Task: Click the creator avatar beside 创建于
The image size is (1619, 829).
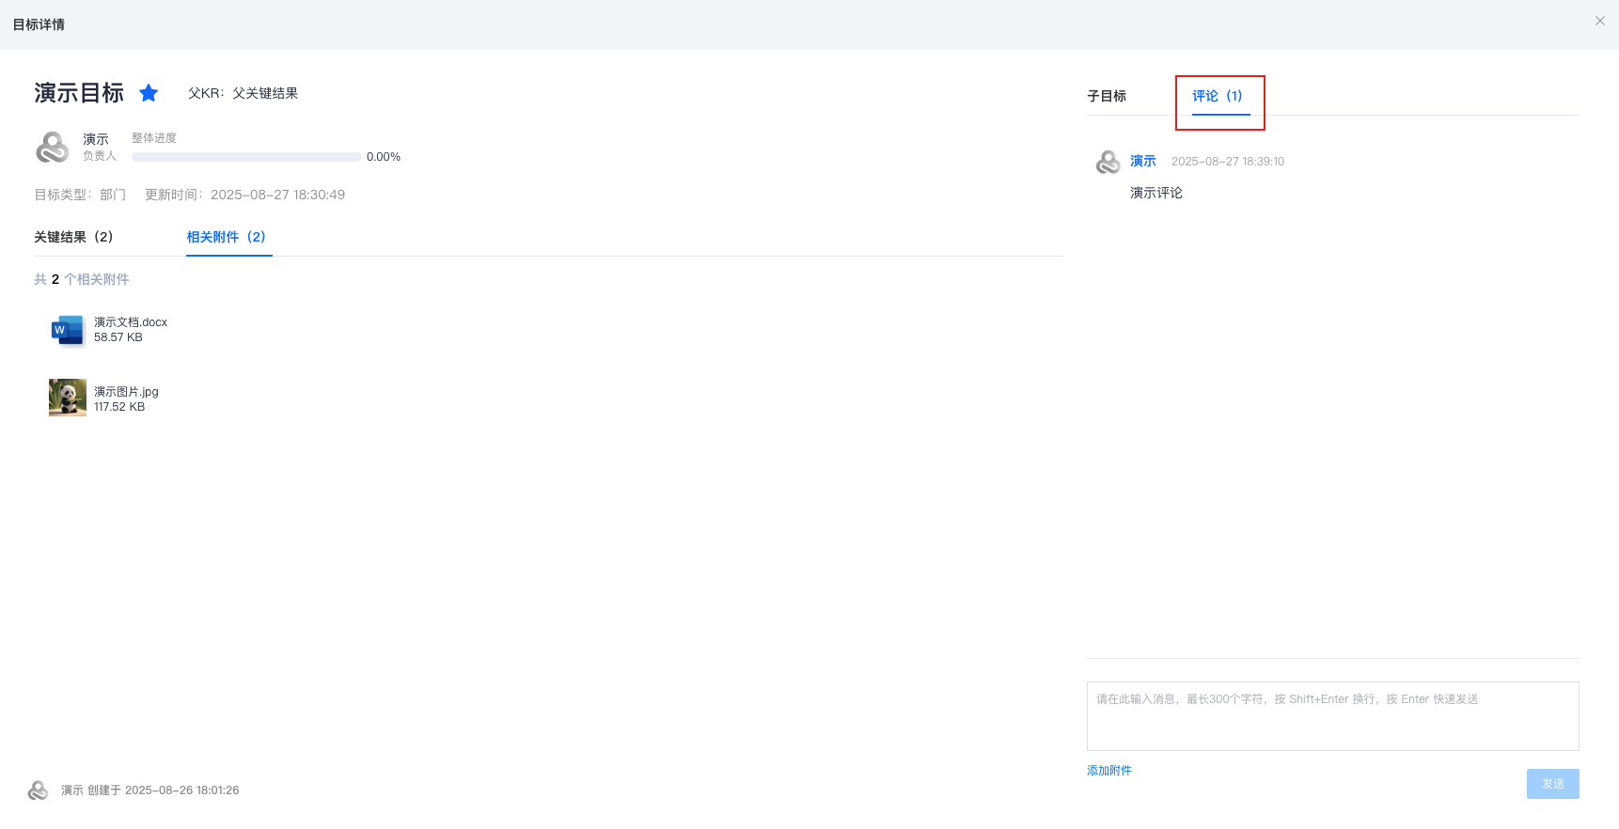Action: [39, 790]
